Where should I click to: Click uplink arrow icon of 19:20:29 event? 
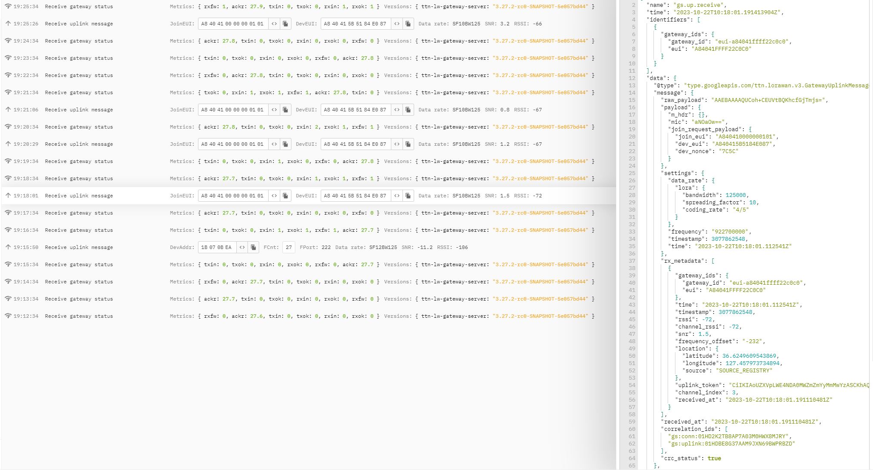(x=8, y=144)
